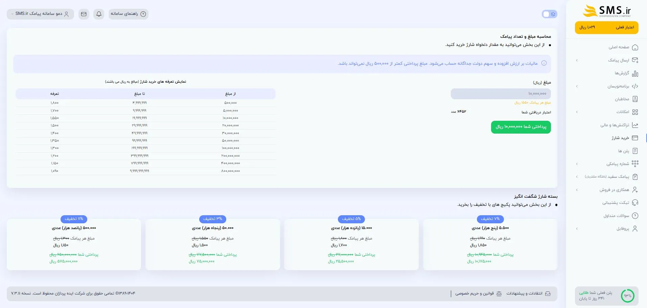Open the notification bell

click(98, 14)
